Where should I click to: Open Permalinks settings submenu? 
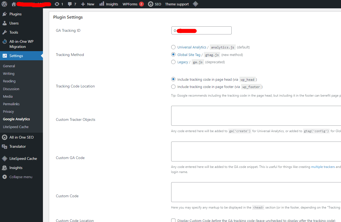pos(11,104)
